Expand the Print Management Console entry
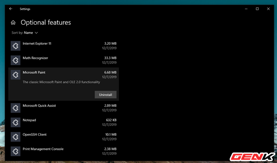The height and width of the screenshot is (163, 277). pos(64,151)
